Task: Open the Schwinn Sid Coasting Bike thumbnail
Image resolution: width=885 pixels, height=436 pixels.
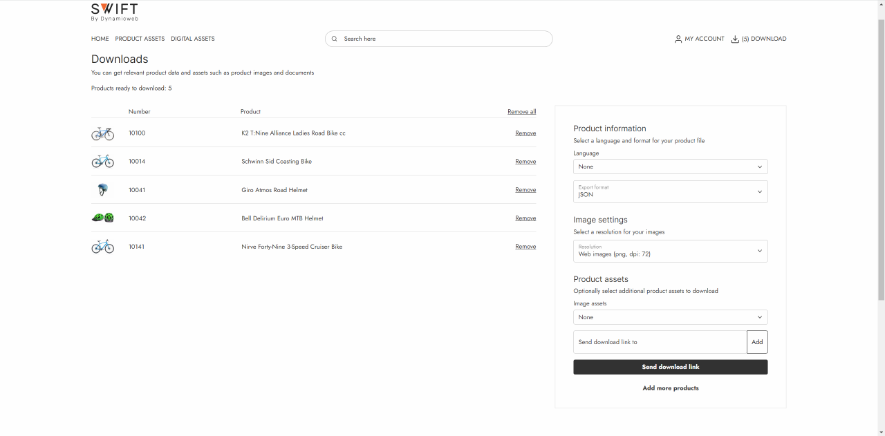Action: click(x=102, y=162)
